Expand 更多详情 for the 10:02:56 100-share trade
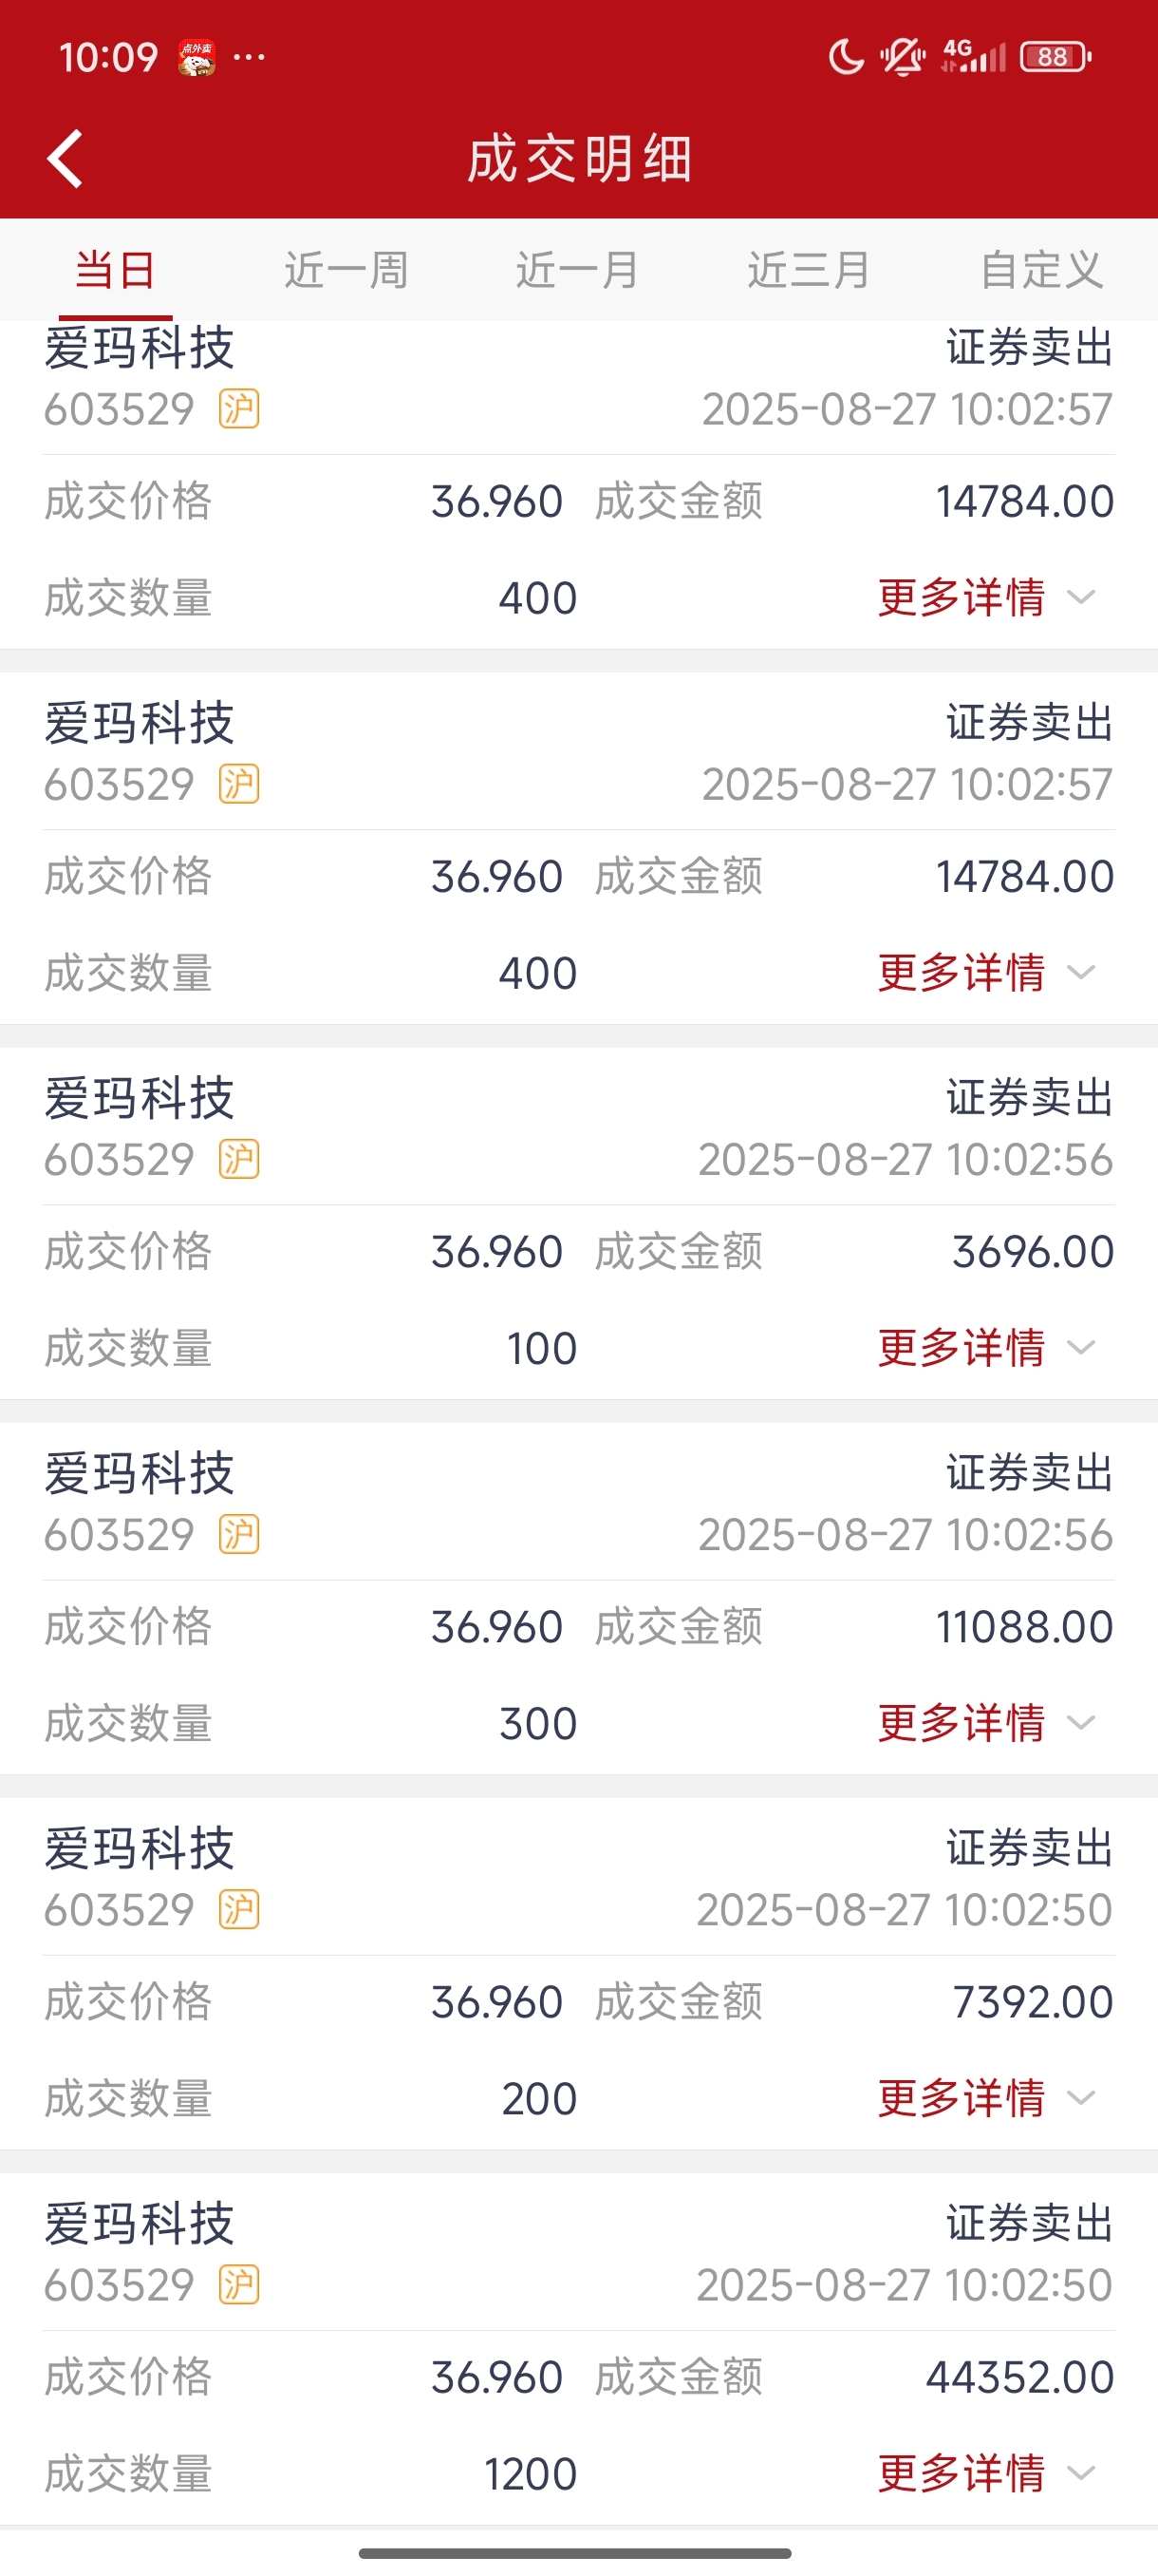This screenshot has width=1158, height=2576. point(987,1347)
